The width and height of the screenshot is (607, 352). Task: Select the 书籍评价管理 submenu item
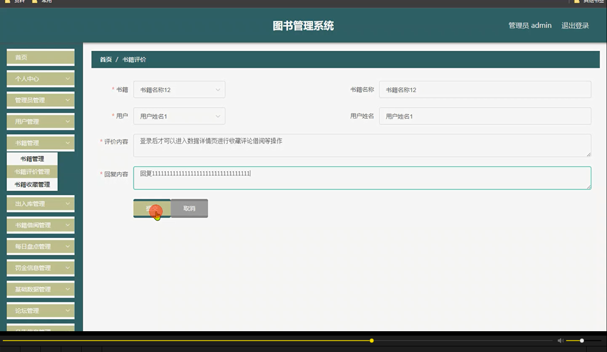[x=32, y=172]
